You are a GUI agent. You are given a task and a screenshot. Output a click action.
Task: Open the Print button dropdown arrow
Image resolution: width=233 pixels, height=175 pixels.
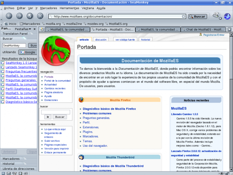tap(220, 18)
